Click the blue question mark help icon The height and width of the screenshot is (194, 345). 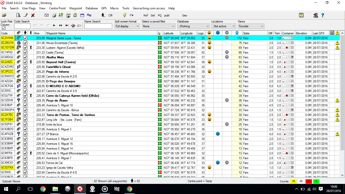click(x=323, y=15)
